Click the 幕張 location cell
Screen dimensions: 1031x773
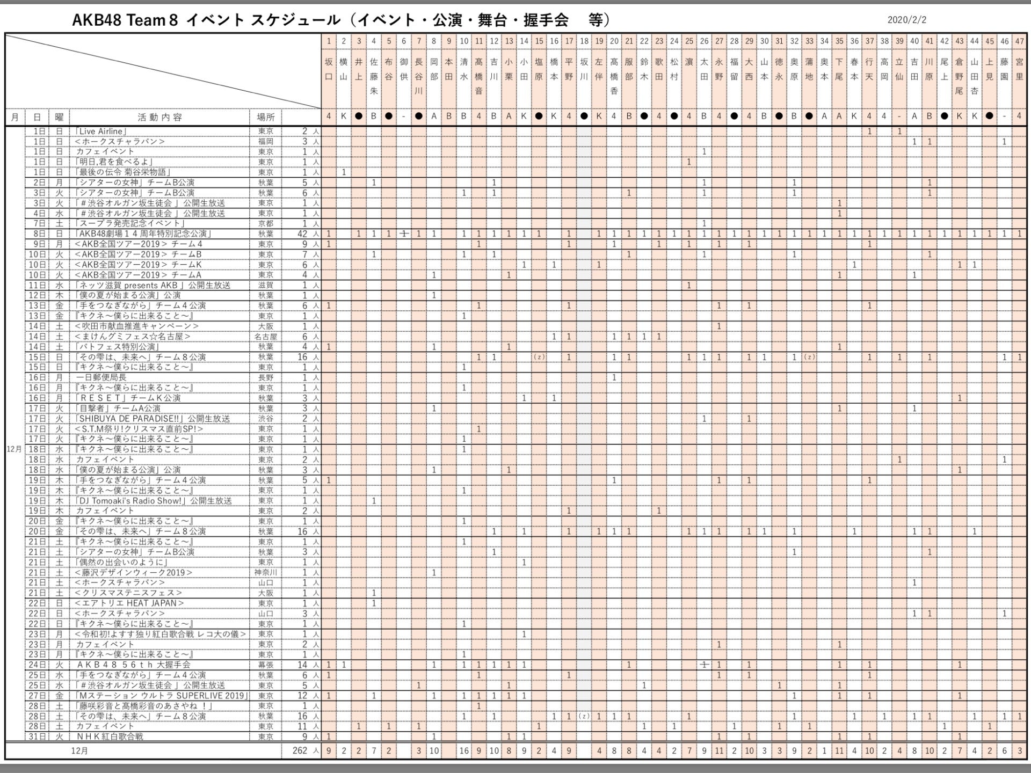click(265, 665)
